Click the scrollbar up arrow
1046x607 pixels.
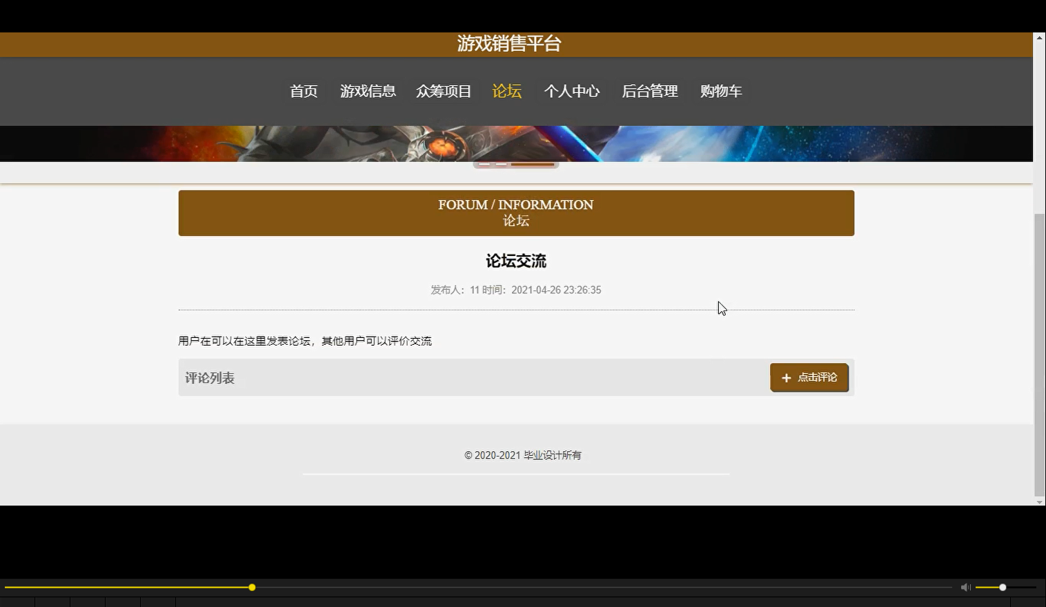[1040, 39]
